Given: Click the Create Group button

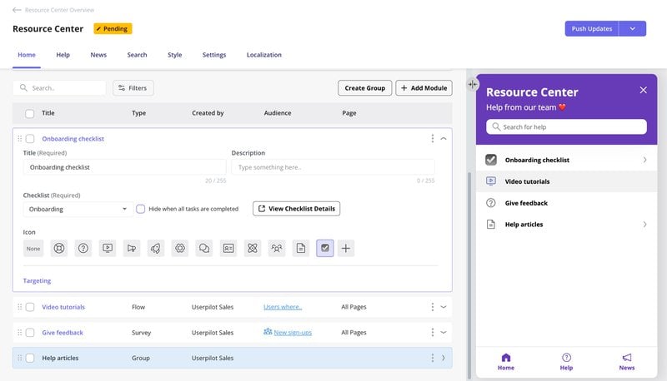Looking at the screenshot, I should pyautogui.click(x=365, y=88).
